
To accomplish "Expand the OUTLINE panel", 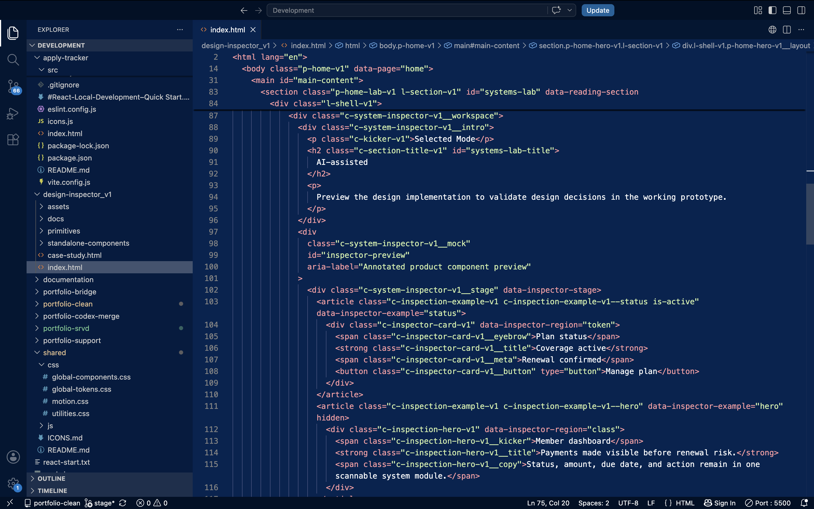I will tap(110, 478).
